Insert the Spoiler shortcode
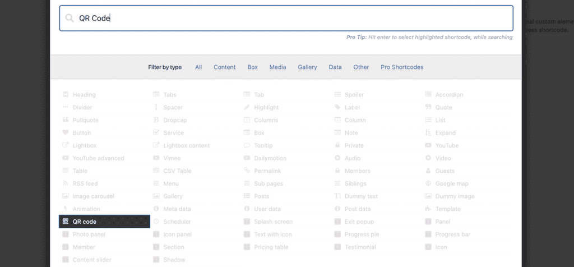Image resolution: width=574 pixels, height=267 pixels. (x=354, y=95)
